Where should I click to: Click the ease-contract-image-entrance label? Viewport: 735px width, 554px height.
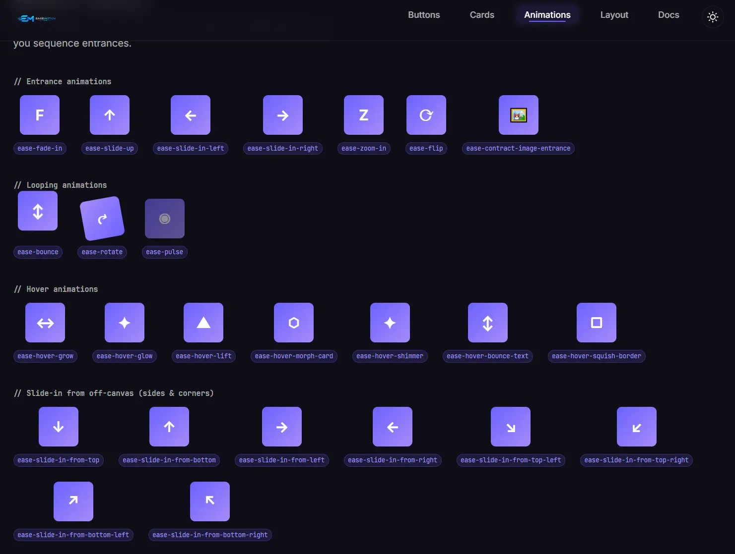(x=518, y=148)
